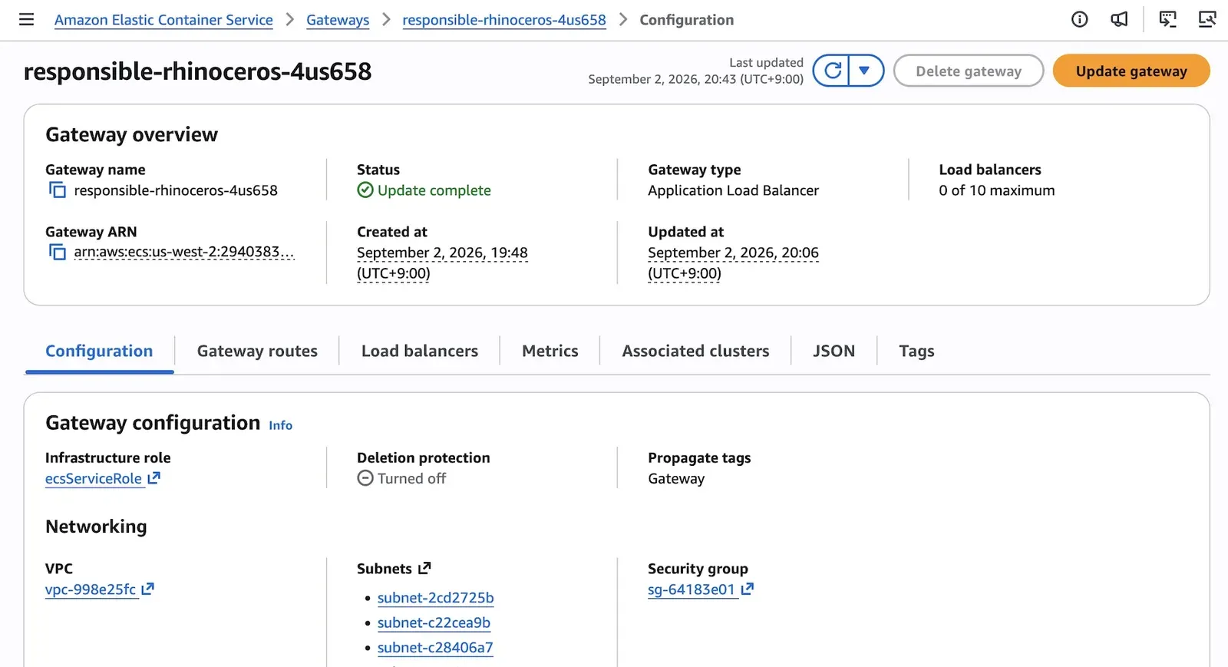This screenshot has width=1228, height=667.
Task: Click the Last updated September 2, 2026, 20:43 text
Action: [x=695, y=71]
